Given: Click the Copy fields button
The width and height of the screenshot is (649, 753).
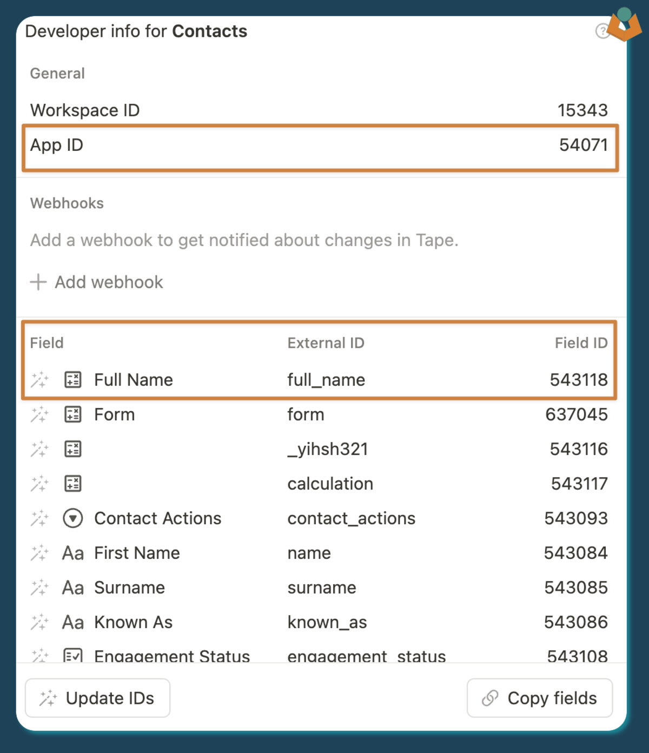Looking at the screenshot, I should (540, 698).
